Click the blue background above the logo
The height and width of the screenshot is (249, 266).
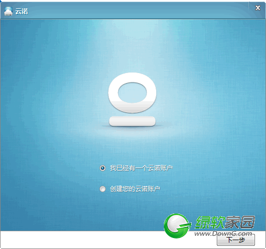132,45
